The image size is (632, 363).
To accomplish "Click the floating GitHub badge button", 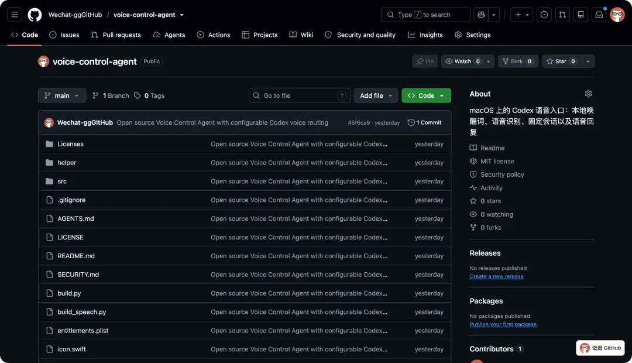I will (x=600, y=348).
